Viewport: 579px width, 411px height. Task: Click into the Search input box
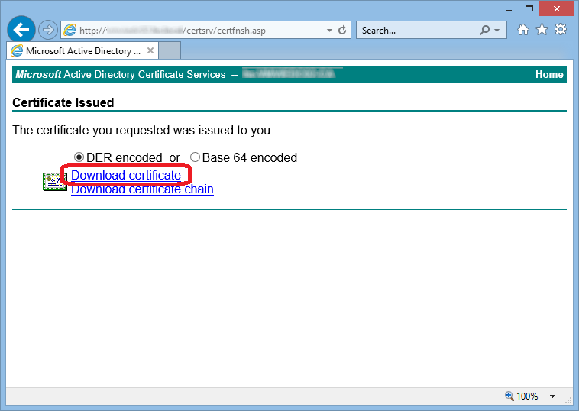pyautogui.click(x=416, y=31)
